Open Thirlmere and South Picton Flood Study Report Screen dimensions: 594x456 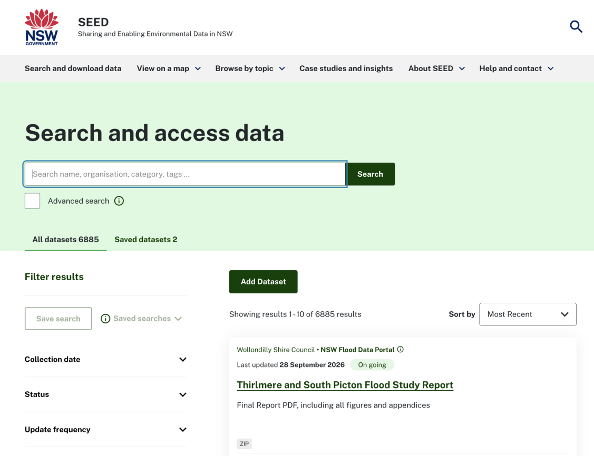click(x=345, y=385)
